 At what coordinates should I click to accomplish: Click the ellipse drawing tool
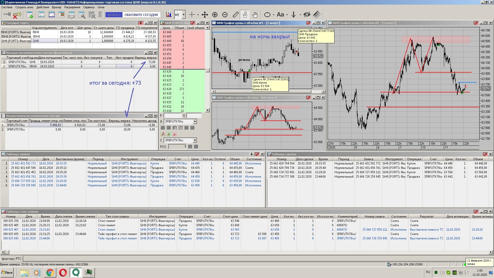pos(267,15)
